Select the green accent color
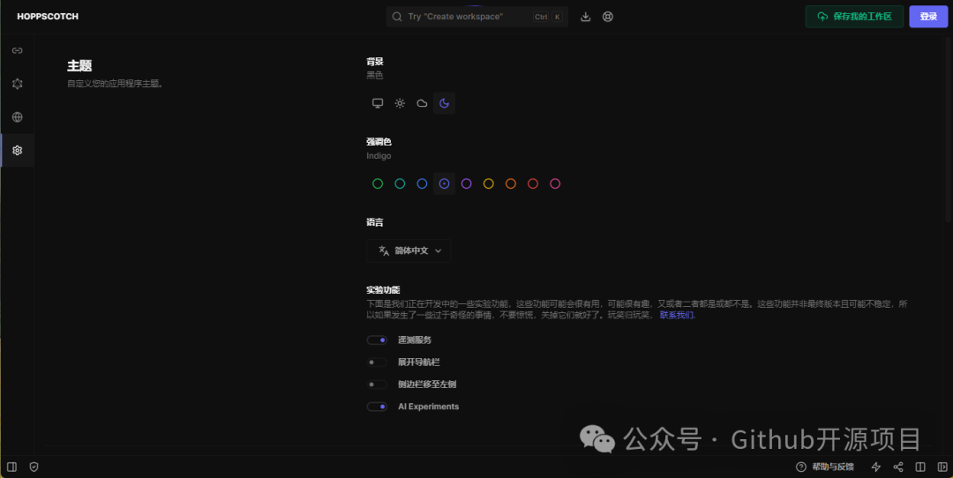This screenshot has width=953, height=478. pos(378,183)
